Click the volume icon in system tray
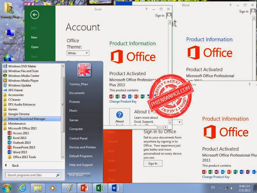Screen dimensions: 257x193 pos(232,188)
